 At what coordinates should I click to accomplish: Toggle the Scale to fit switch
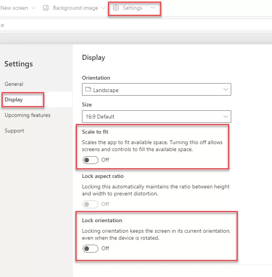tap(91, 160)
